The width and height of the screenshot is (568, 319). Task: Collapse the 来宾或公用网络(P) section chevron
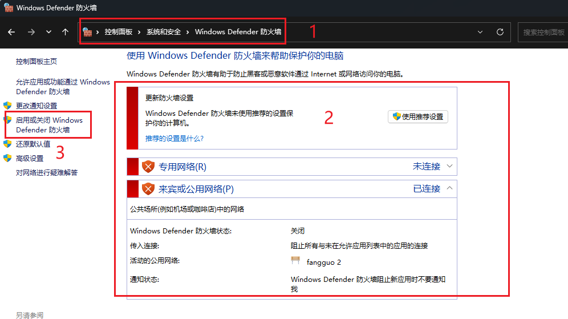(x=449, y=188)
